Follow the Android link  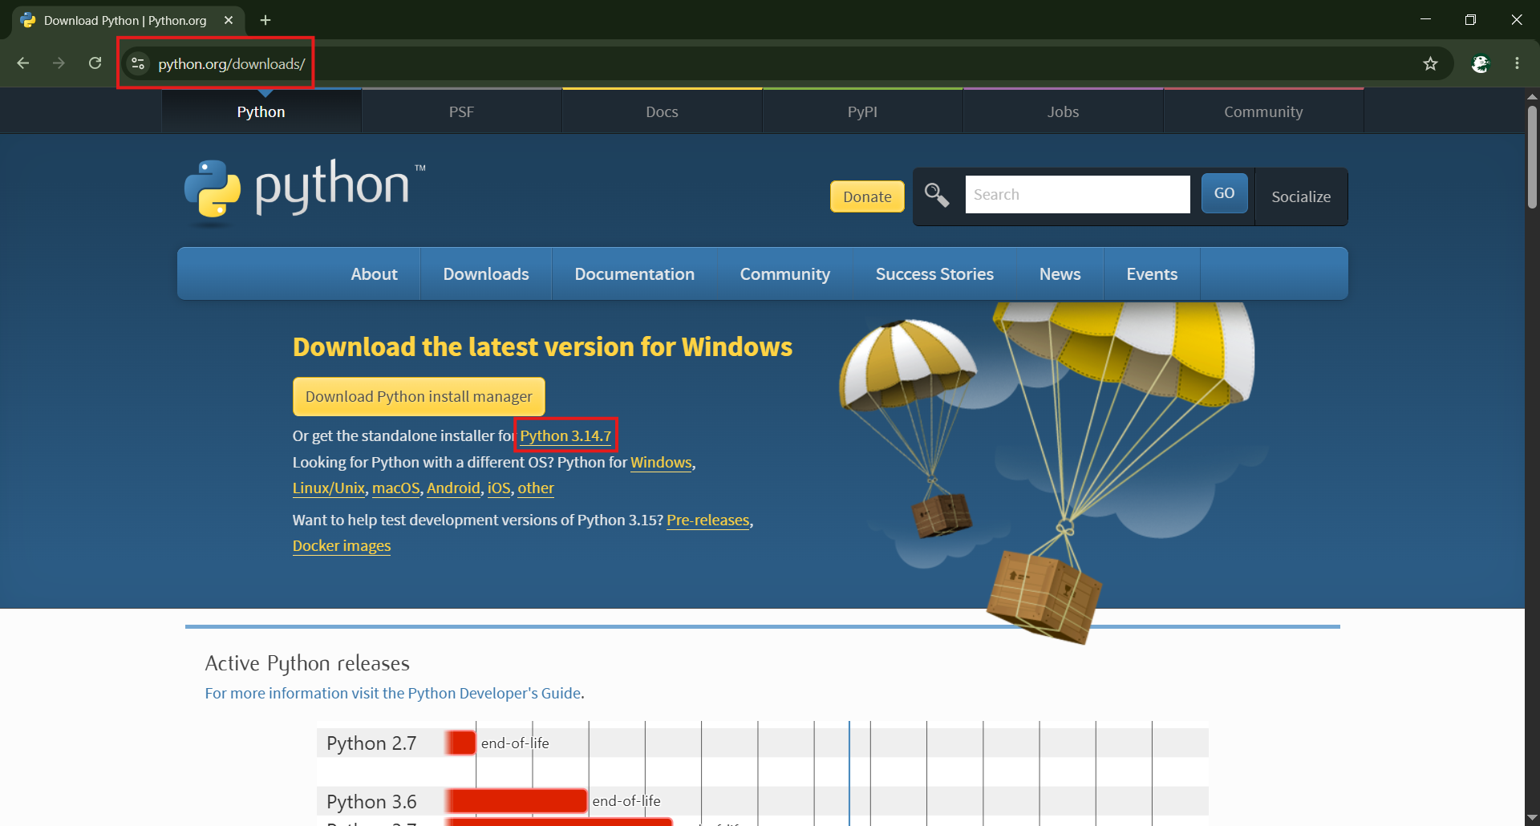(453, 488)
